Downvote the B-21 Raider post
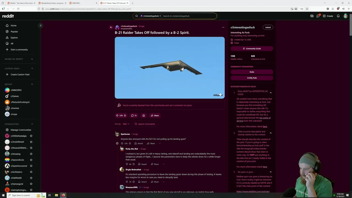The width and height of the screenshot is (352, 198). (x=125, y=116)
